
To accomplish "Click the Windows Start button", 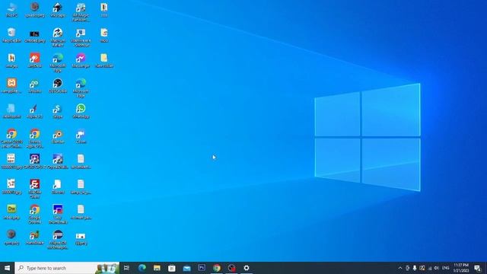I will tap(7, 268).
